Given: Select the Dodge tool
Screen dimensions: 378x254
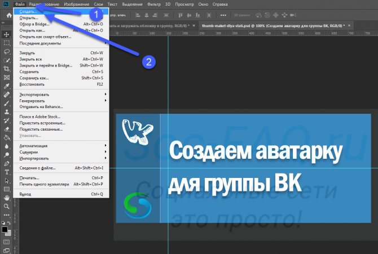Looking at the screenshot, I should 7,155.
